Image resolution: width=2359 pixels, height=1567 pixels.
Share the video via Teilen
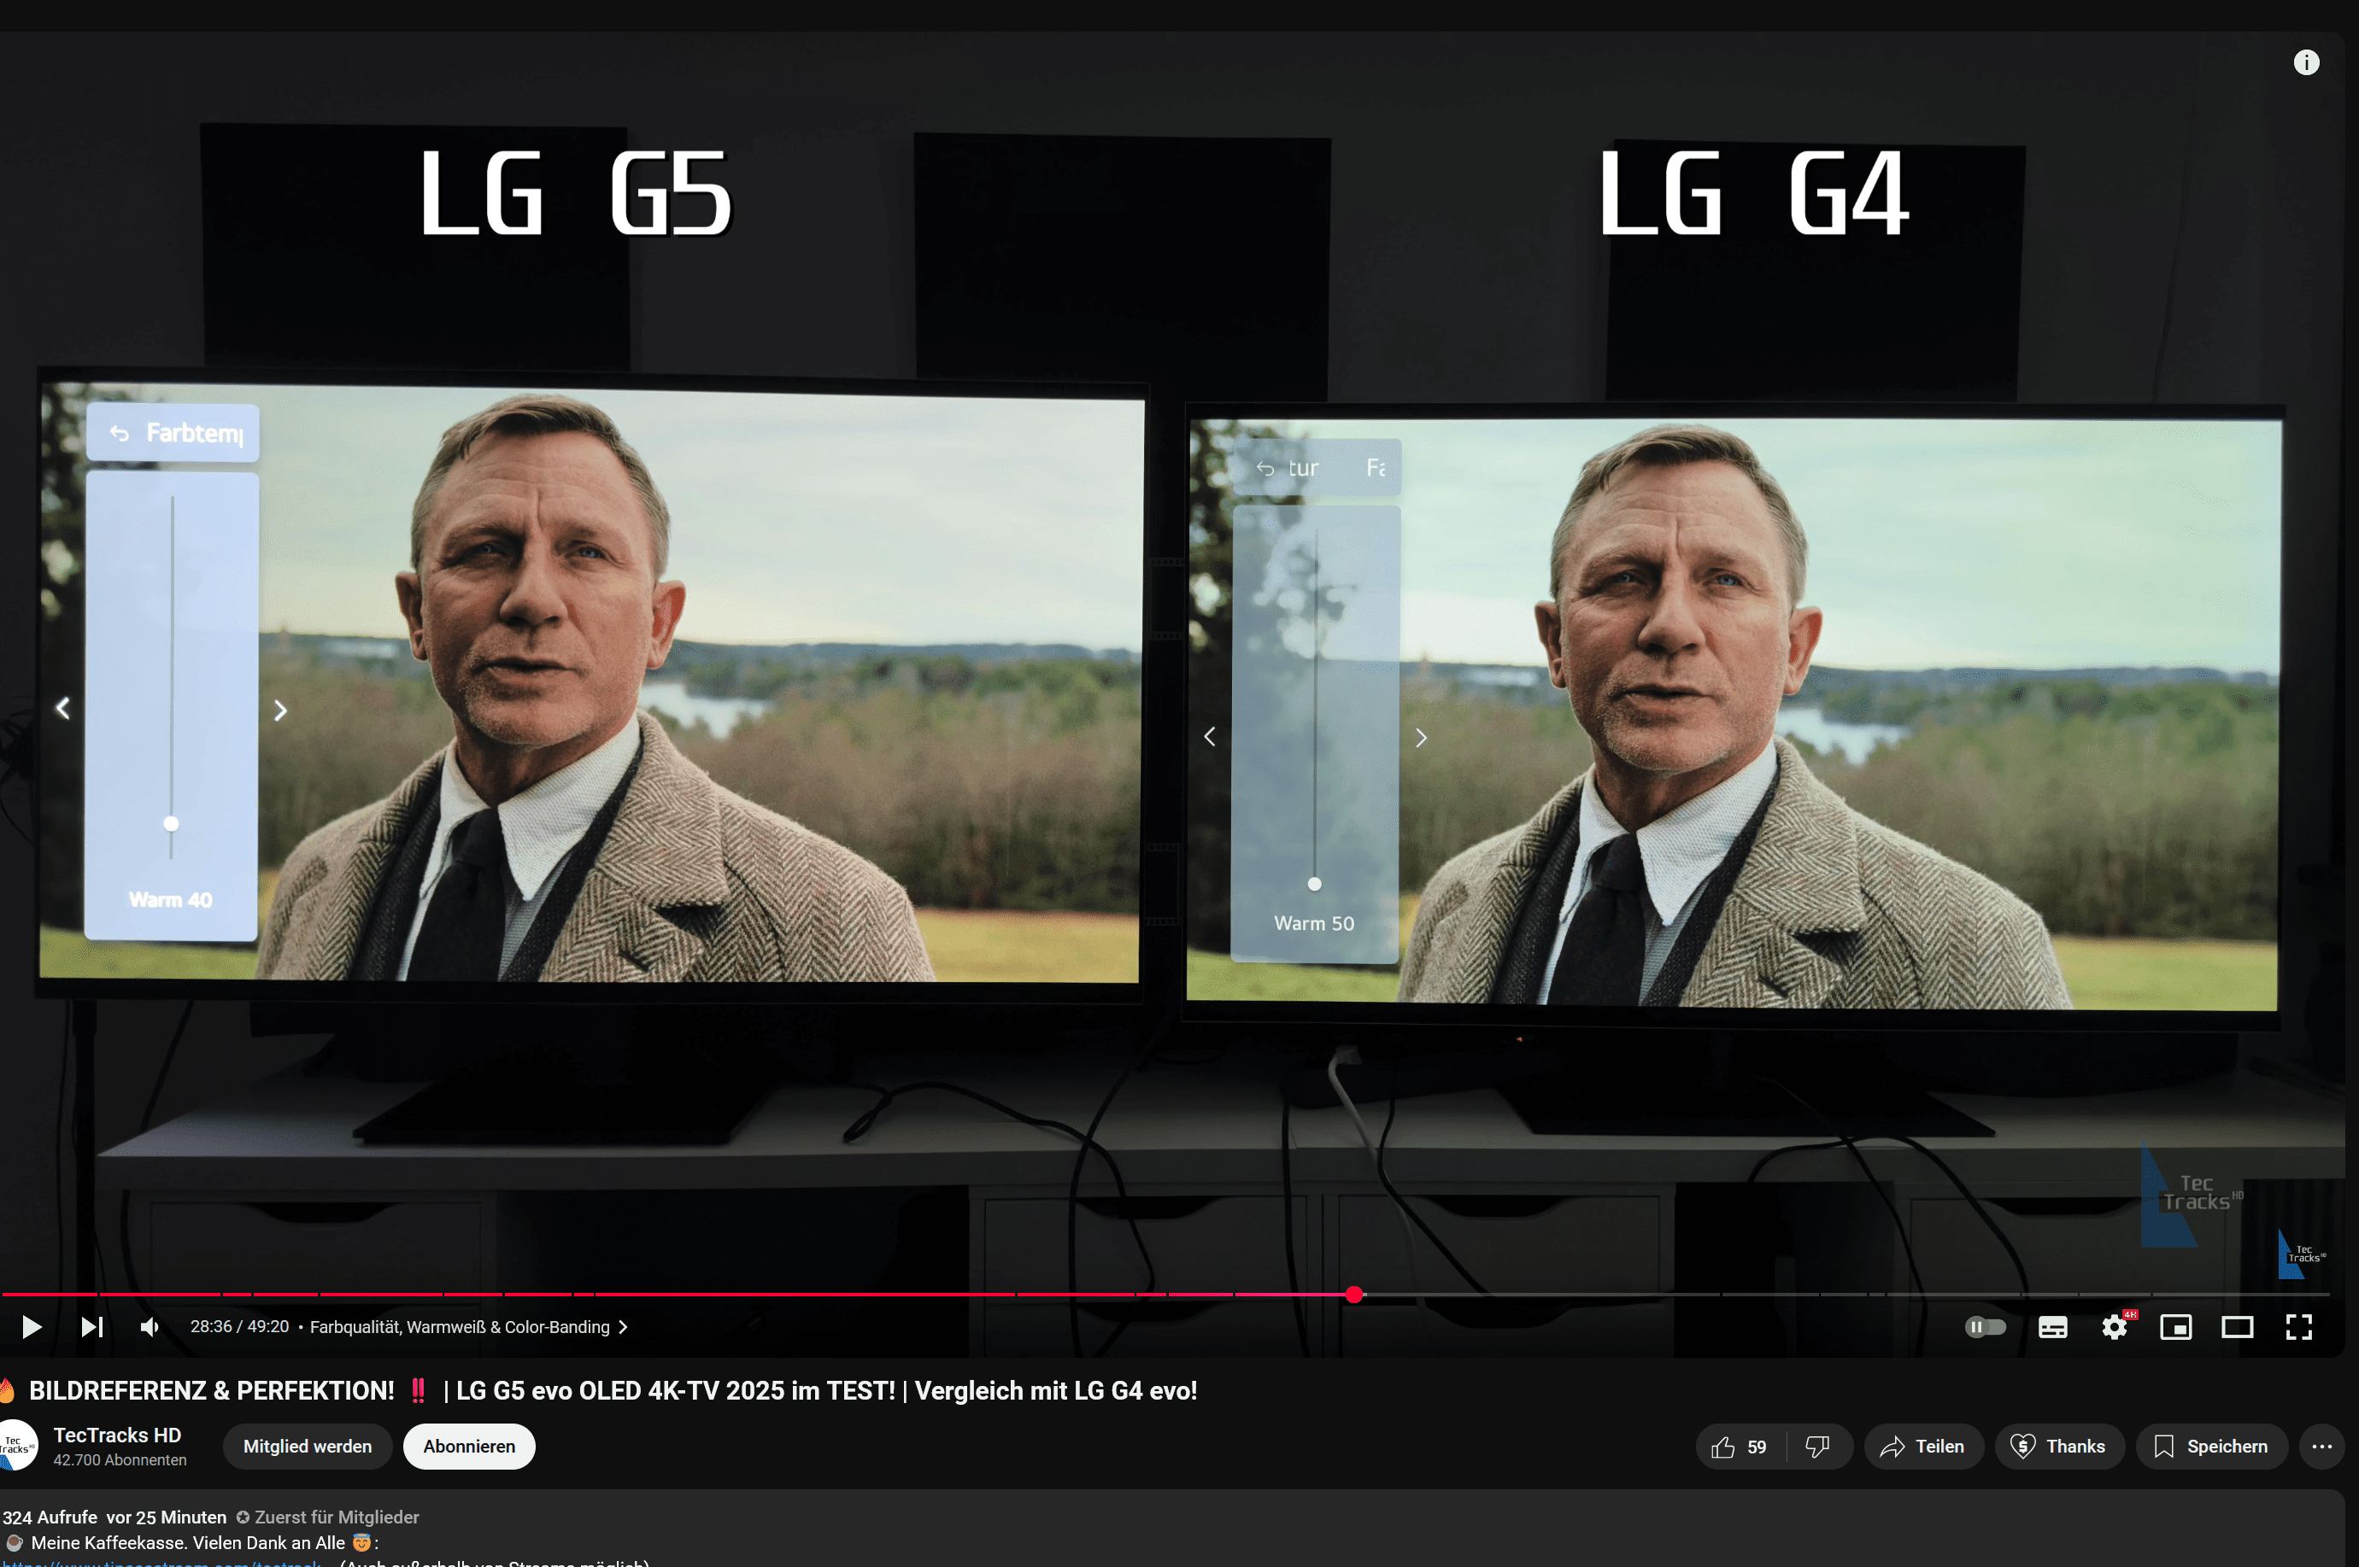pyautogui.click(x=1923, y=1447)
